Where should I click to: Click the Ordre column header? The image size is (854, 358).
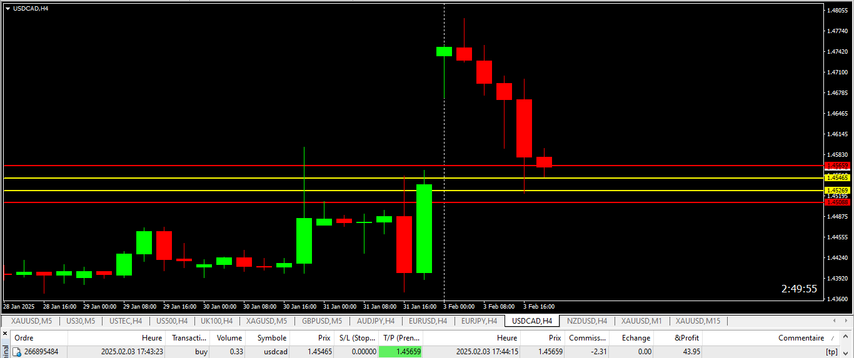tap(24, 338)
